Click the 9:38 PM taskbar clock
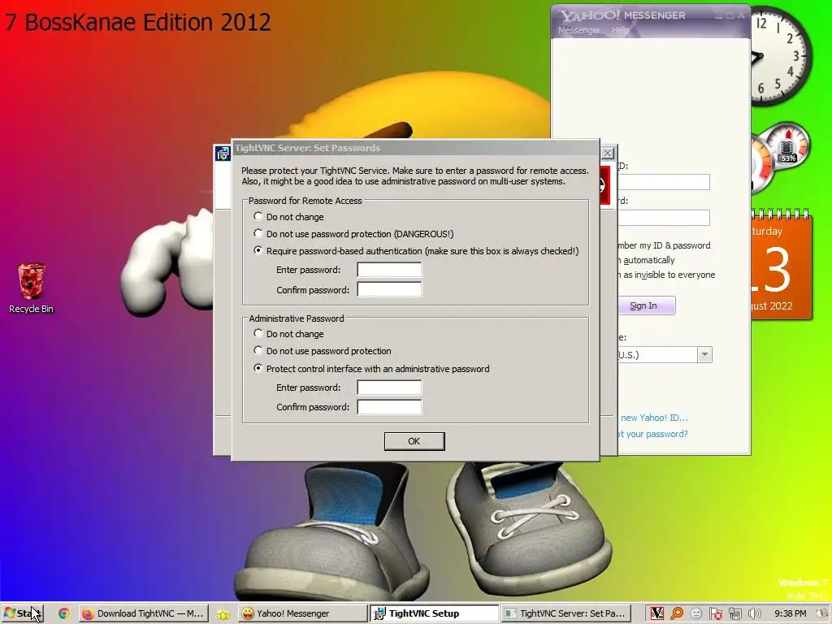Image resolution: width=832 pixels, height=624 pixels. (790, 613)
